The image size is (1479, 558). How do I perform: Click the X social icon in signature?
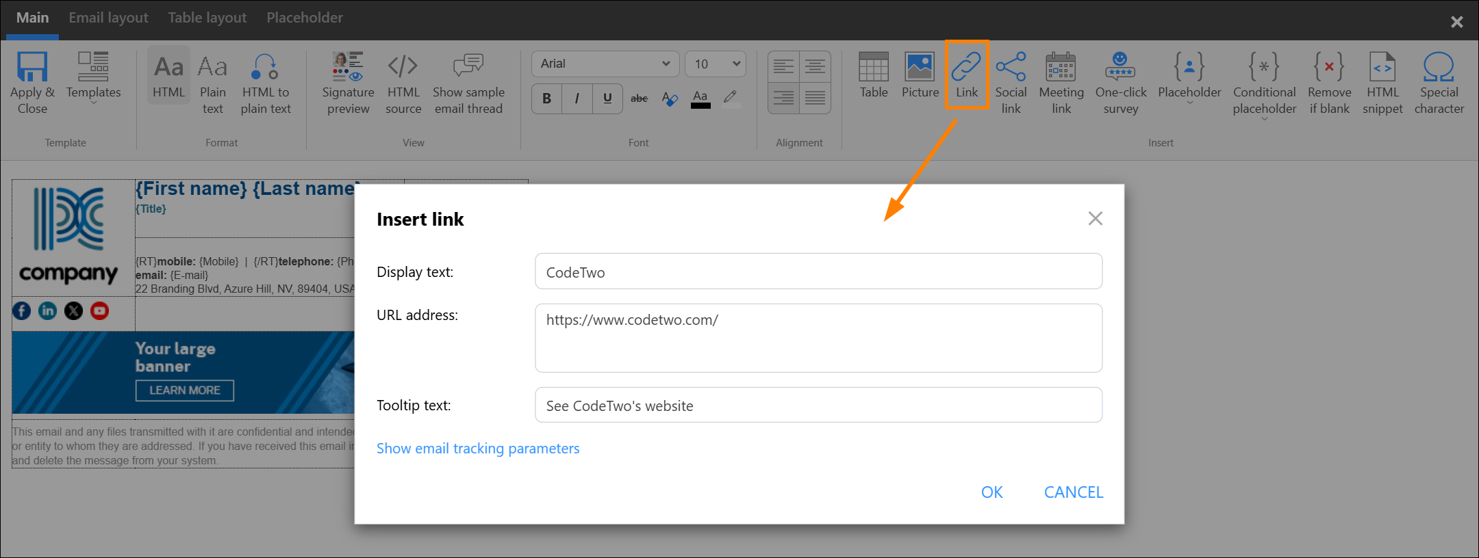coord(73,311)
